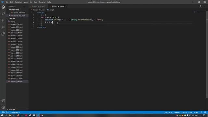
Task: Place cursor on document.write code line
Action: (x=74, y=20)
